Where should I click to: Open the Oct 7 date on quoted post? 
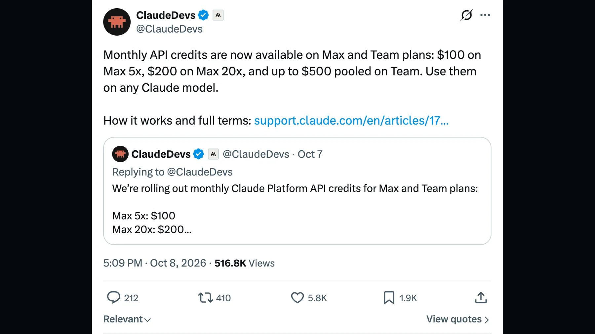(310, 154)
